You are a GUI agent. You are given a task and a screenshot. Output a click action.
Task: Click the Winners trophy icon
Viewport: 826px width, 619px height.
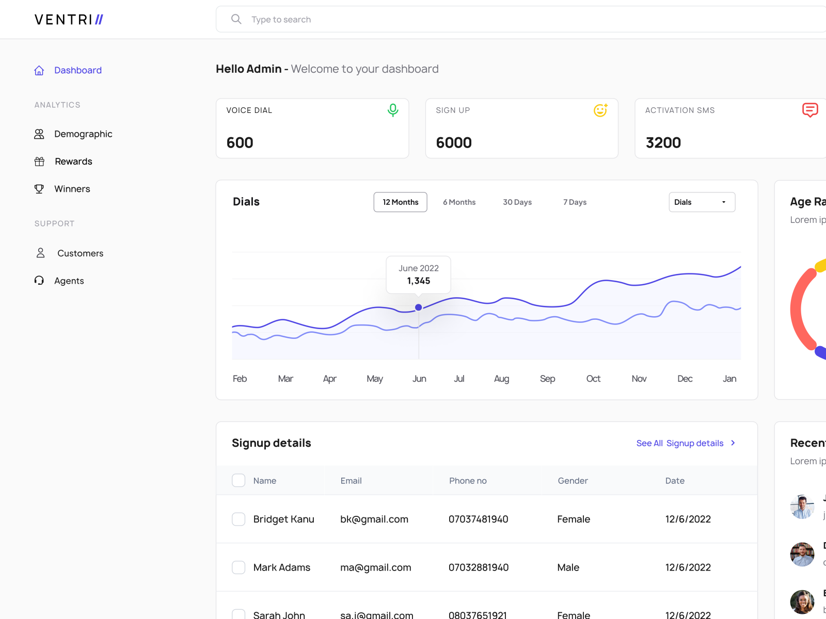[39, 189]
